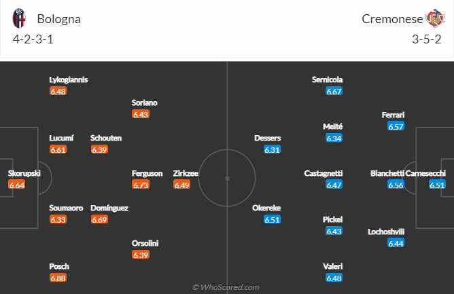Click Lykogiannis player name
This screenshot has width=454, height=294.
pyautogui.click(x=69, y=79)
